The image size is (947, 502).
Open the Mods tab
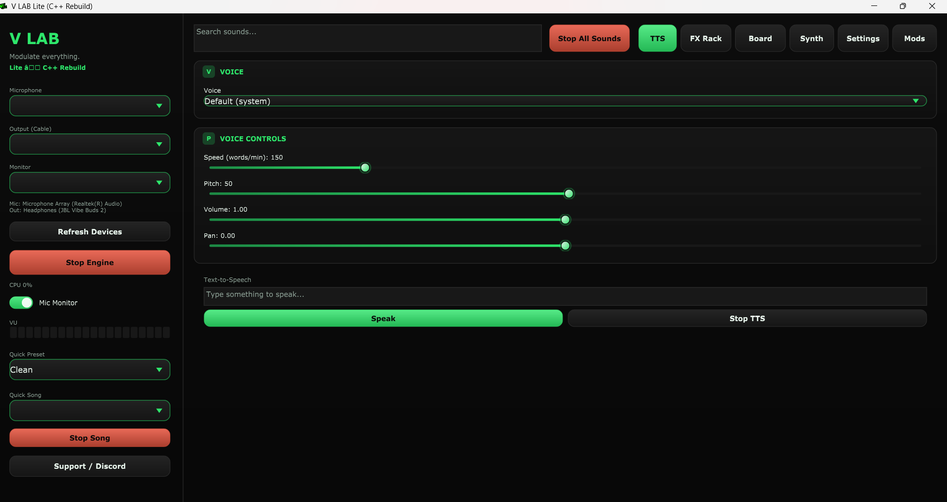(x=914, y=38)
